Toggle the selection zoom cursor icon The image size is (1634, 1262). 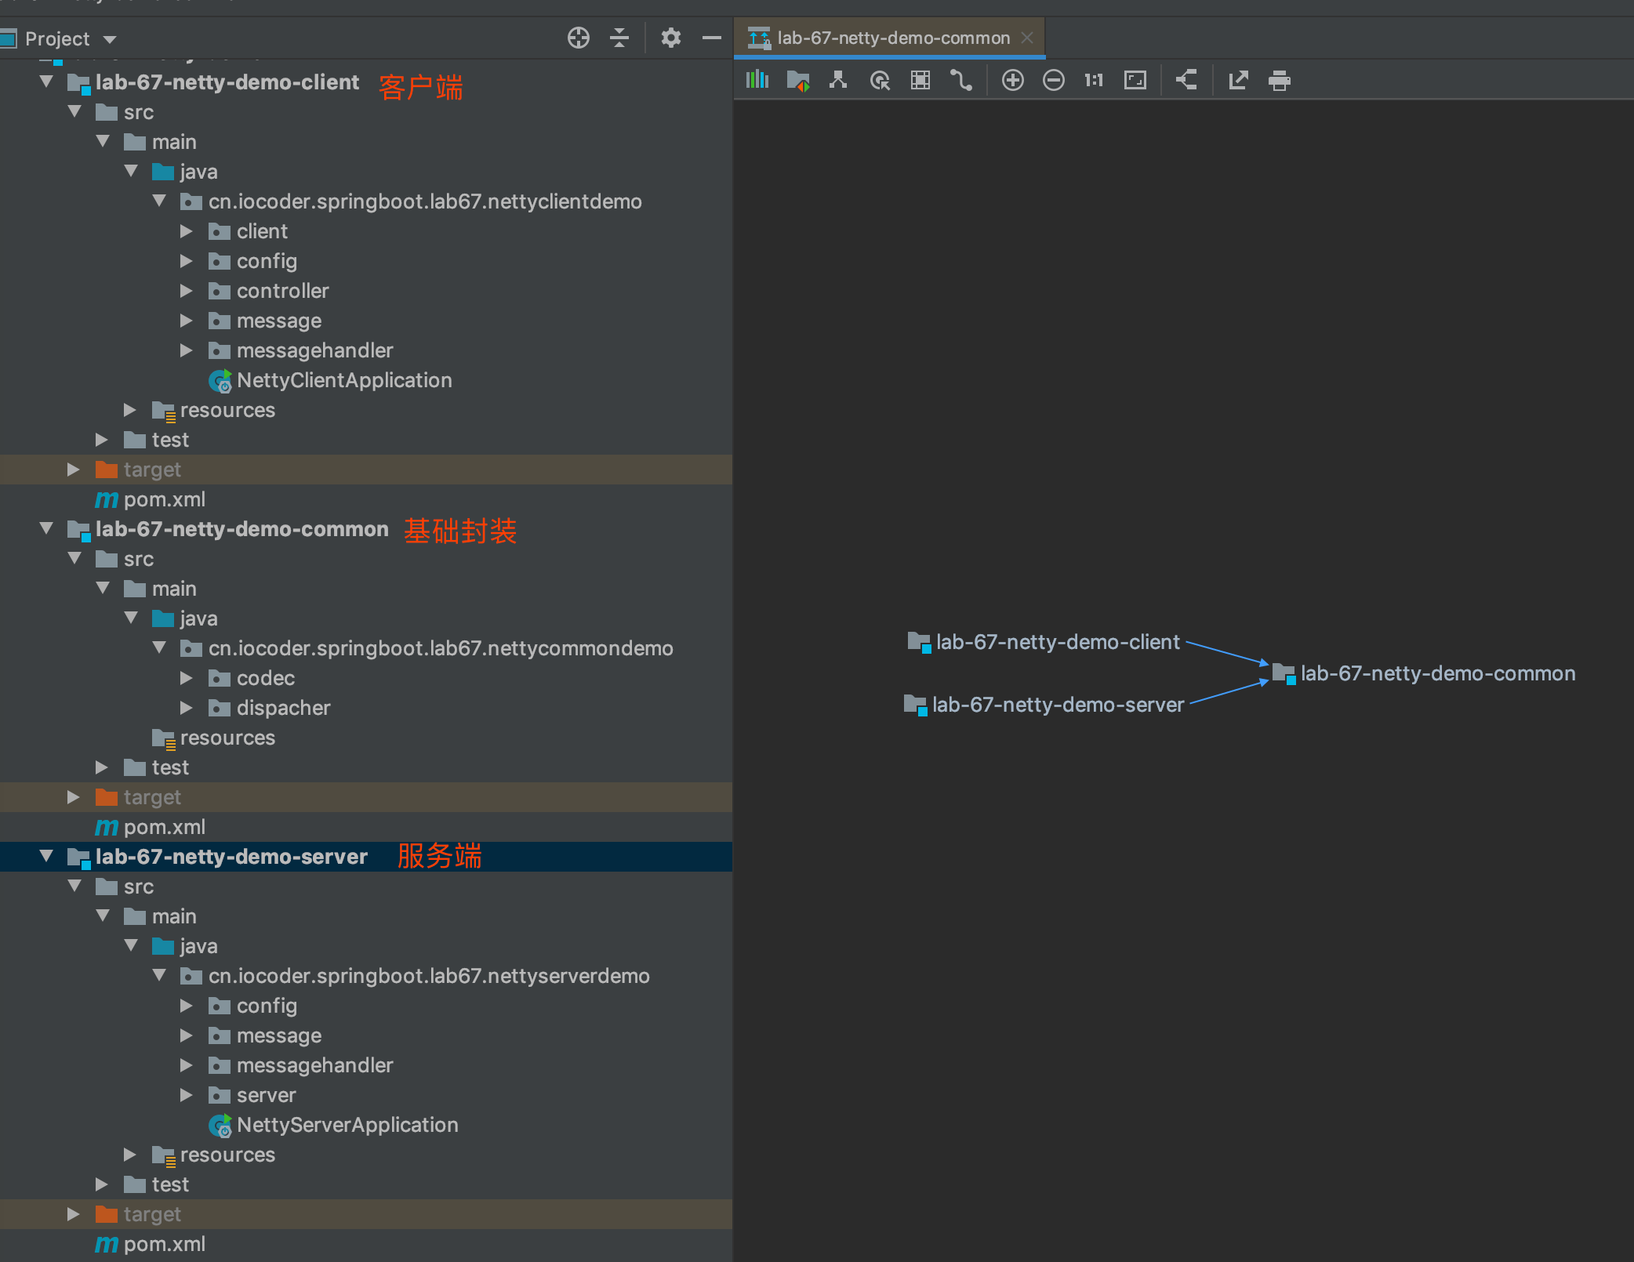pyautogui.click(x=880, y=80)
